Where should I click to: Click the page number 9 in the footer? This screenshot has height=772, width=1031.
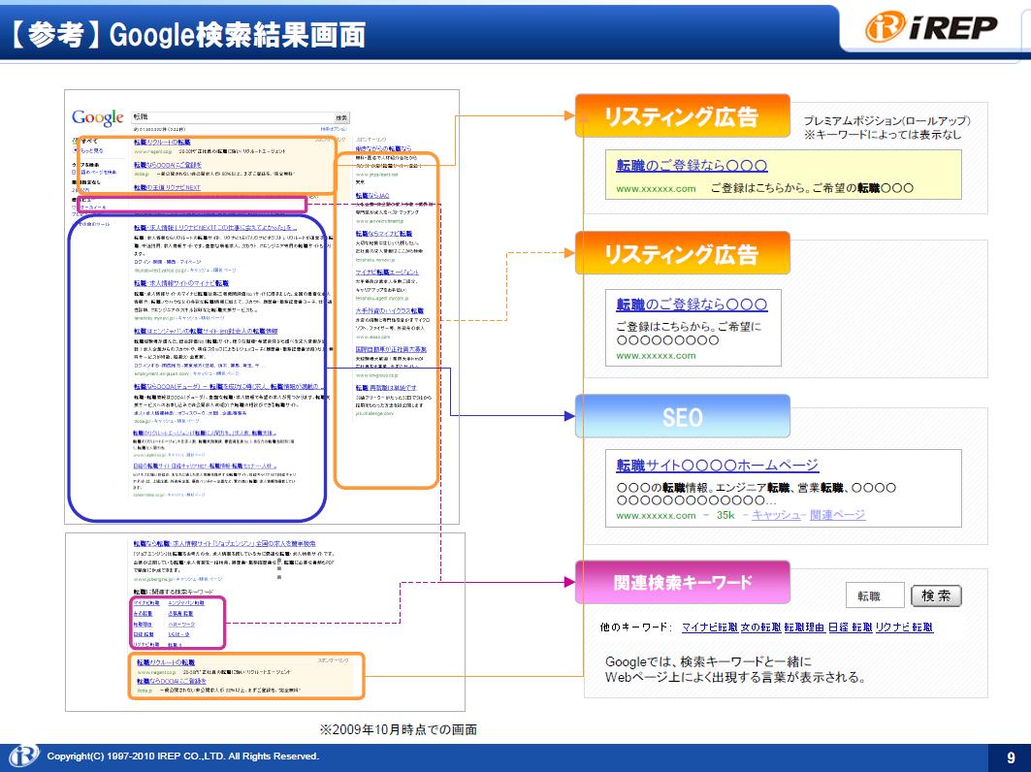click(1011, 757)
